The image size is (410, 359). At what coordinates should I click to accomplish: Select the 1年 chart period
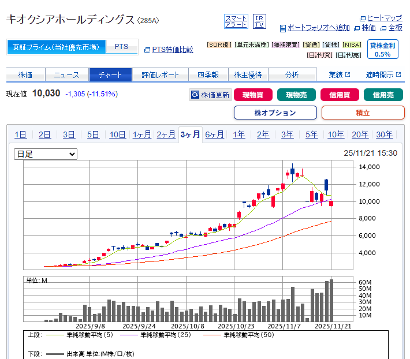238,134
